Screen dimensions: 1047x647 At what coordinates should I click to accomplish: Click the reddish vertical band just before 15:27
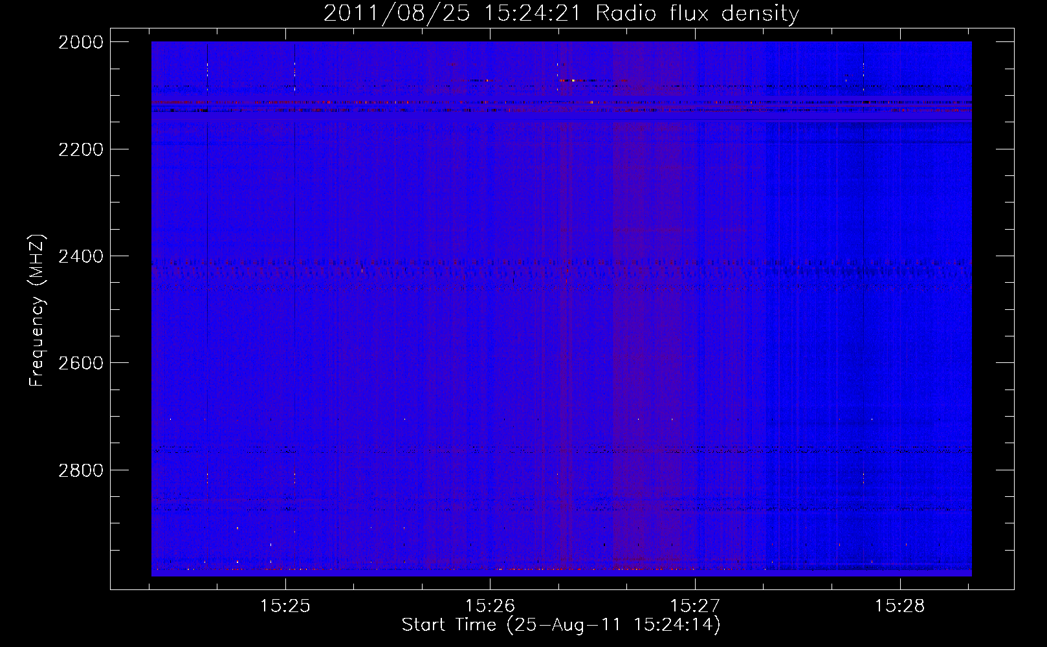pos(648,309)
